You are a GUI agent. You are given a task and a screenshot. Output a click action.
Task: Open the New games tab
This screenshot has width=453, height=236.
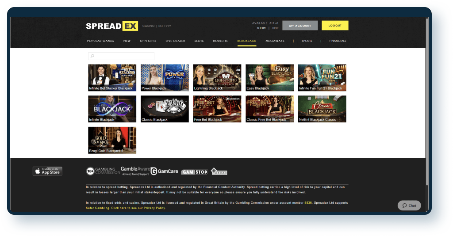pos(127,41)
